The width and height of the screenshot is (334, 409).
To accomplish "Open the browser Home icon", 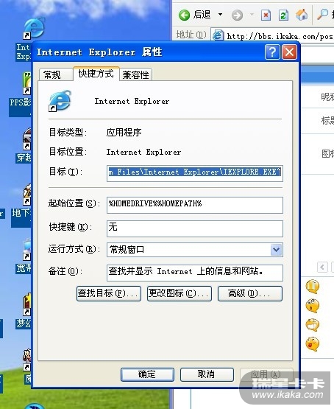I will 302,15.
